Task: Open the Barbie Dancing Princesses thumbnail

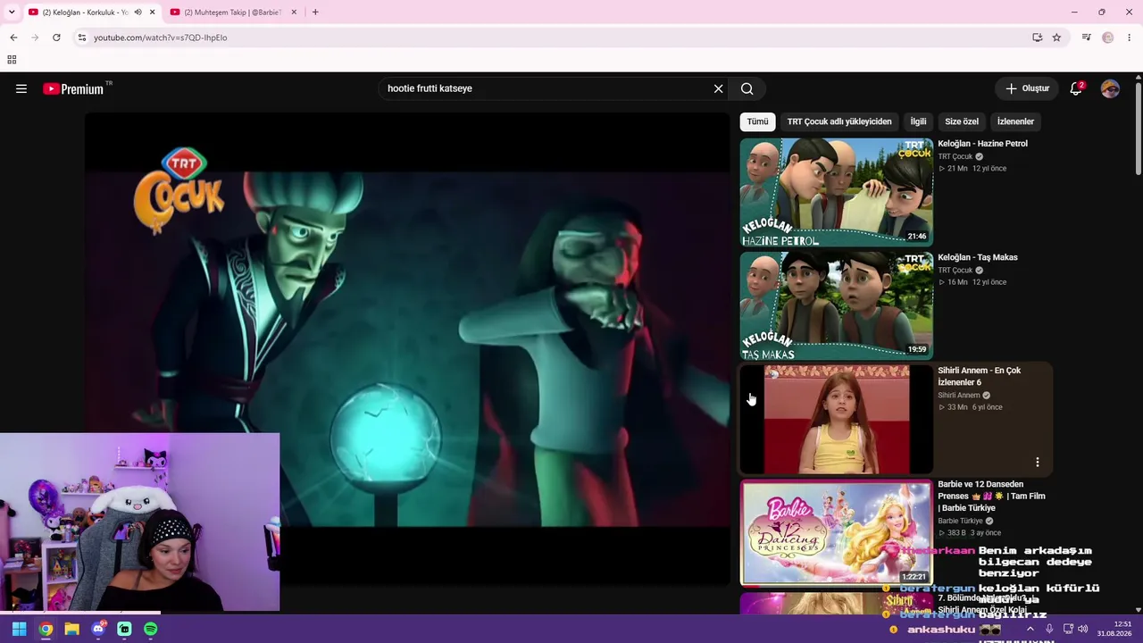Action: (x=837, y=532)
